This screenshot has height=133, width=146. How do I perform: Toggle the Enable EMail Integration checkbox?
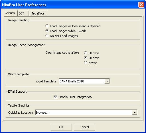coord(55,97)
